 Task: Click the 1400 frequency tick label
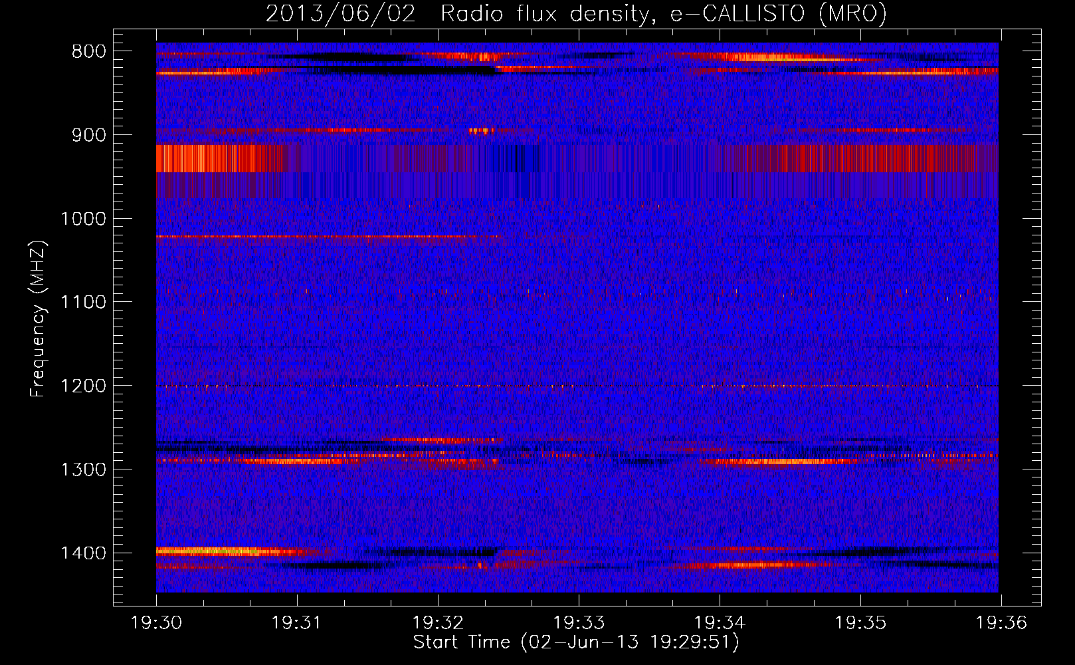pyautogui.click(x=83, y=553)
